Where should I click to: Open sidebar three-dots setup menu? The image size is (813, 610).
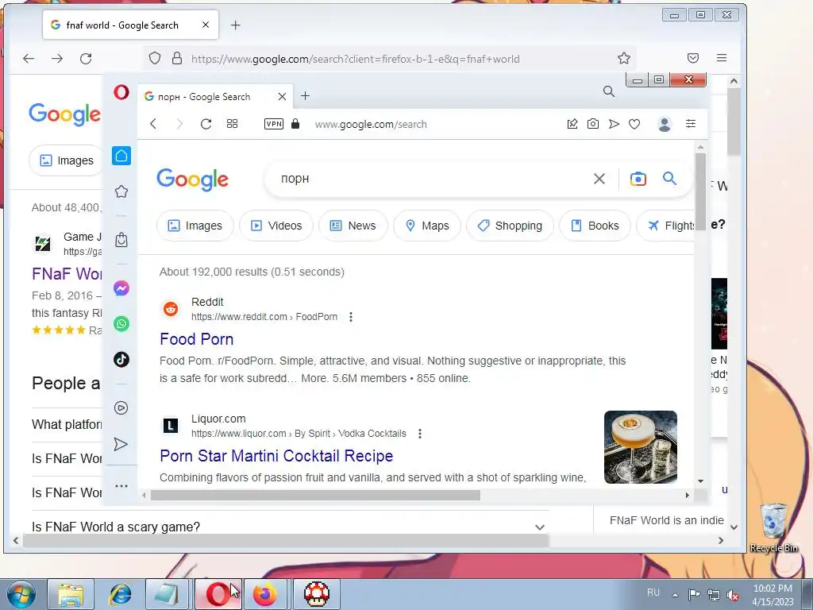point(121,486)
